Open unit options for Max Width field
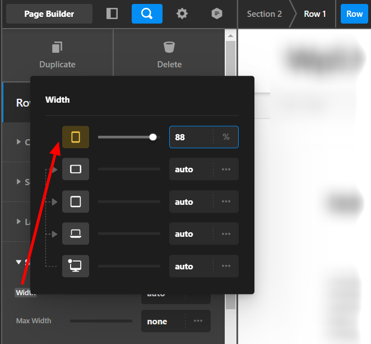This screenshot has height=344, width=371. [198, 322]
